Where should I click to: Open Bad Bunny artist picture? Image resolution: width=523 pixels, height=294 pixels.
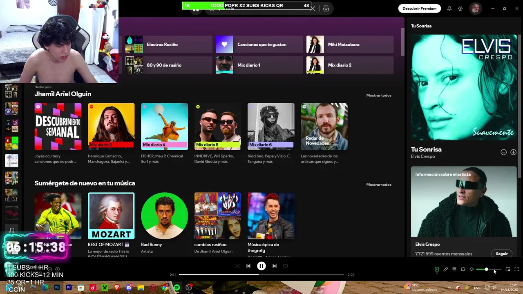click(x=164, y=216)
